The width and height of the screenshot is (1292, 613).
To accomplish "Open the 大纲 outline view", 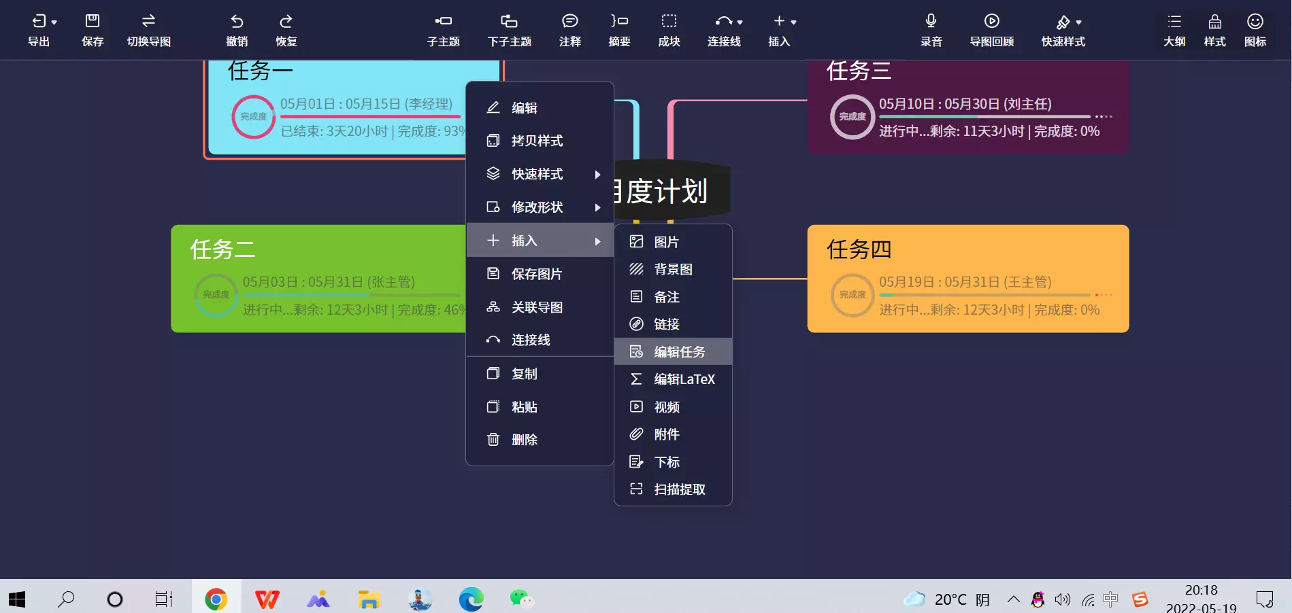I will (1174, 29).
